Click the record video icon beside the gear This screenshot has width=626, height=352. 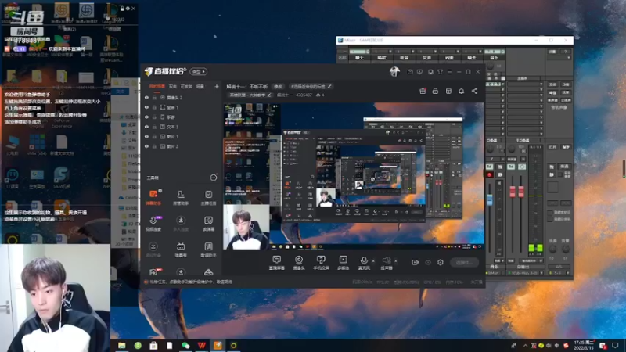(415, 262)
